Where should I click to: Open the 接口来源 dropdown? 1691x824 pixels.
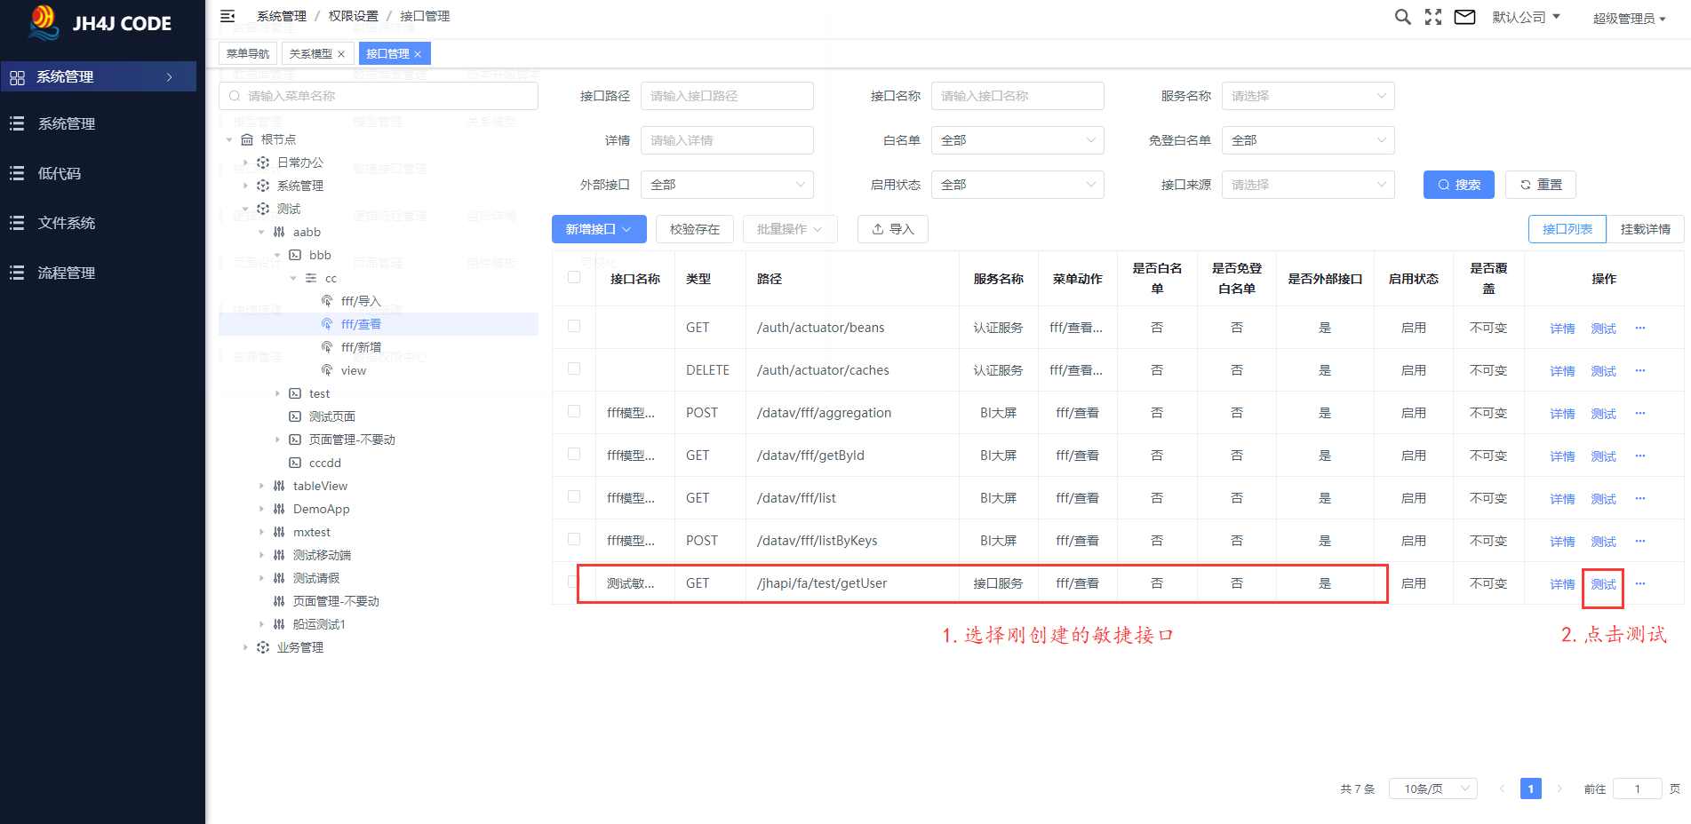click(x=1308, y=185)
